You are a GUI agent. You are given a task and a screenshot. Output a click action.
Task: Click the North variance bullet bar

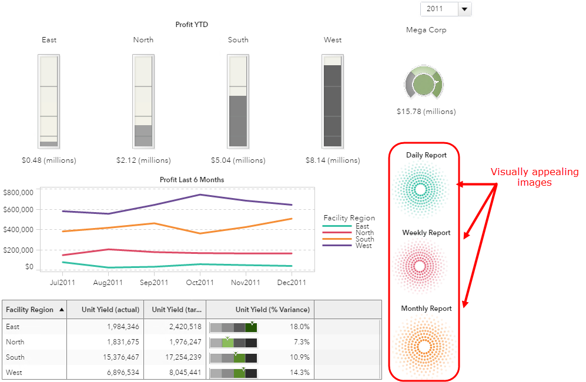coord(233,342)
